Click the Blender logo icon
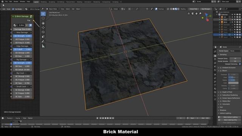Screen dimensions: 242x136 [2, 2]
